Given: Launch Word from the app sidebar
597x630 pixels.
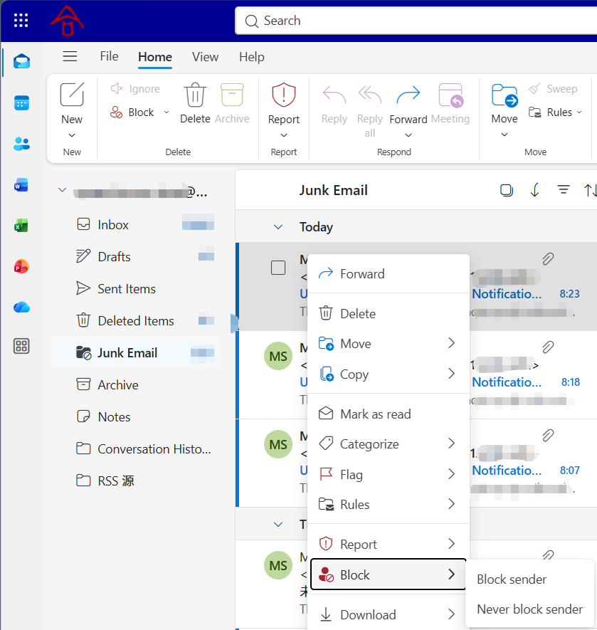Looking at the screenshot, I should coord(21,186).
